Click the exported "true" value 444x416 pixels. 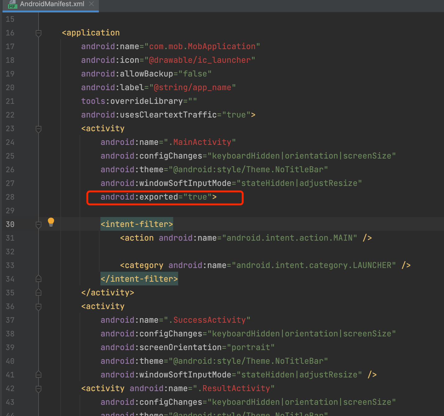point(197,197)
